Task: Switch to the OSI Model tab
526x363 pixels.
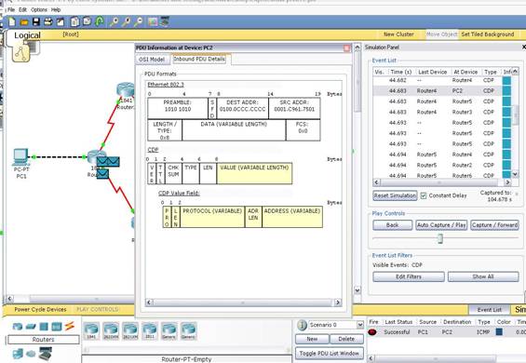Action: (152, 60)
